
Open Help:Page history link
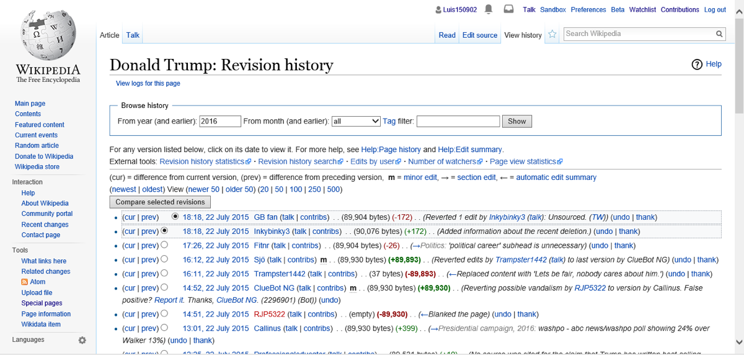coord(391,150)
